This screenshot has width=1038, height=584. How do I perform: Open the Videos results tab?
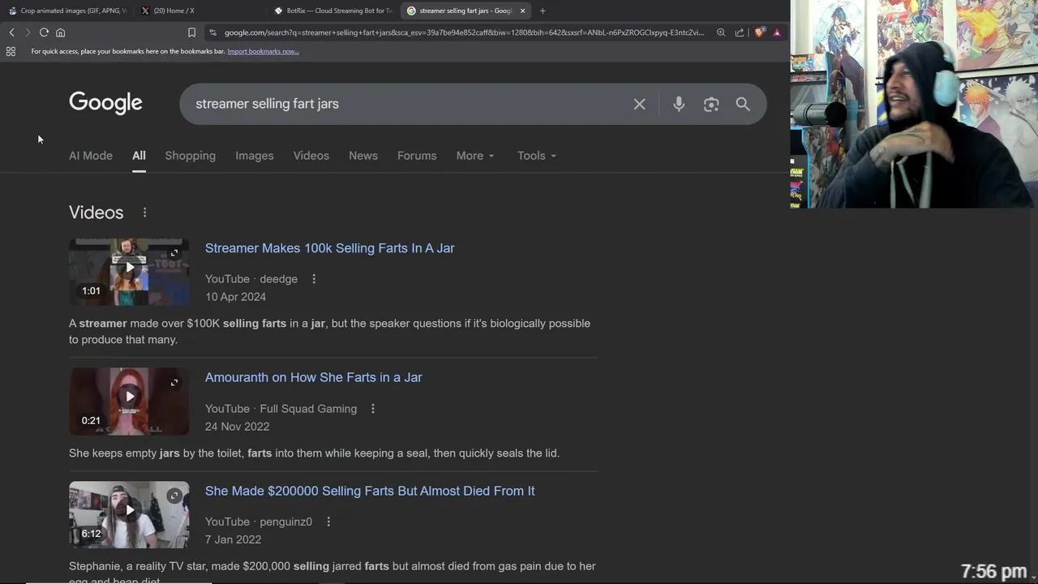pyautogui.click(x=311, y=156)
